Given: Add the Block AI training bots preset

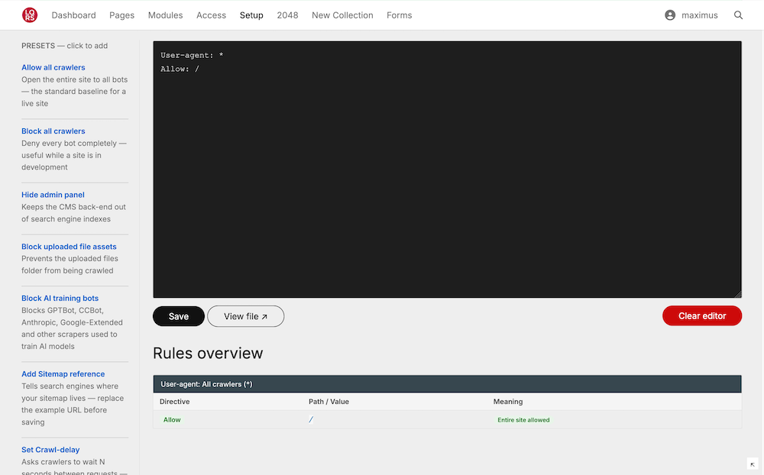Looking at the screenshot, I should click(x=60, y=299).
